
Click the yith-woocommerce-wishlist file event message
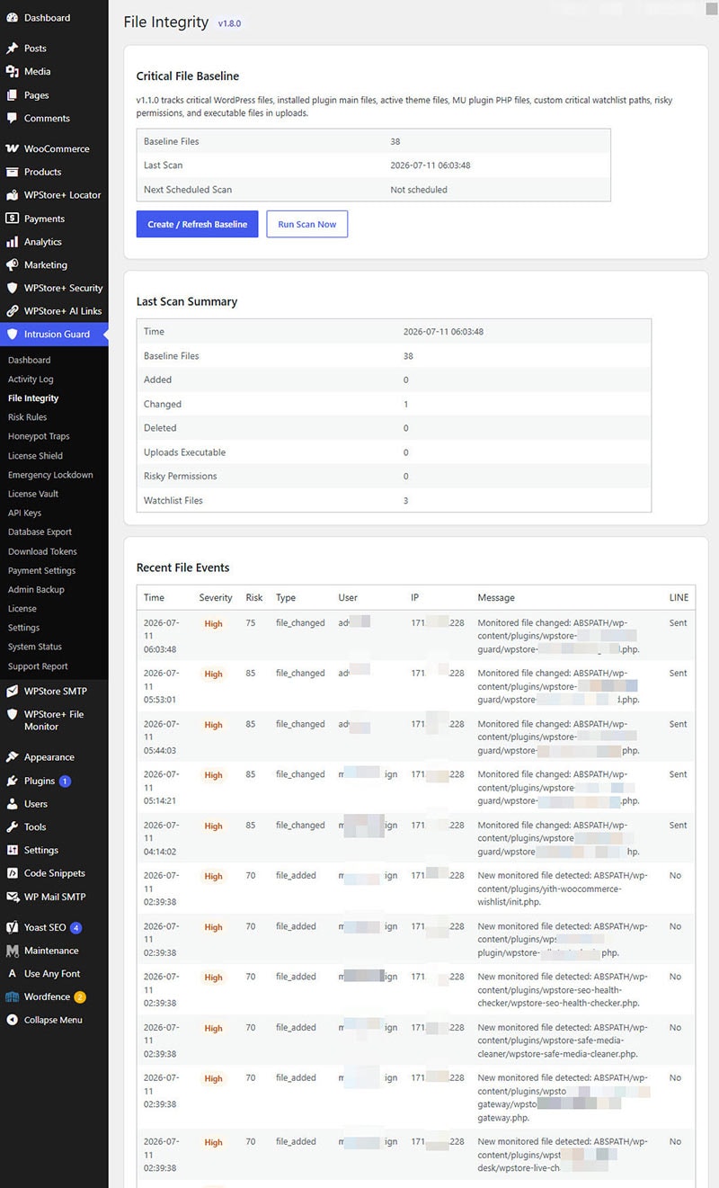tap(563, 888)
